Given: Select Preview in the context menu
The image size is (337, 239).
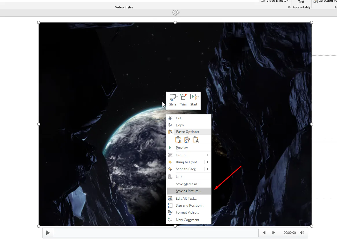Looking at the screenshot, I should (189, 147).
